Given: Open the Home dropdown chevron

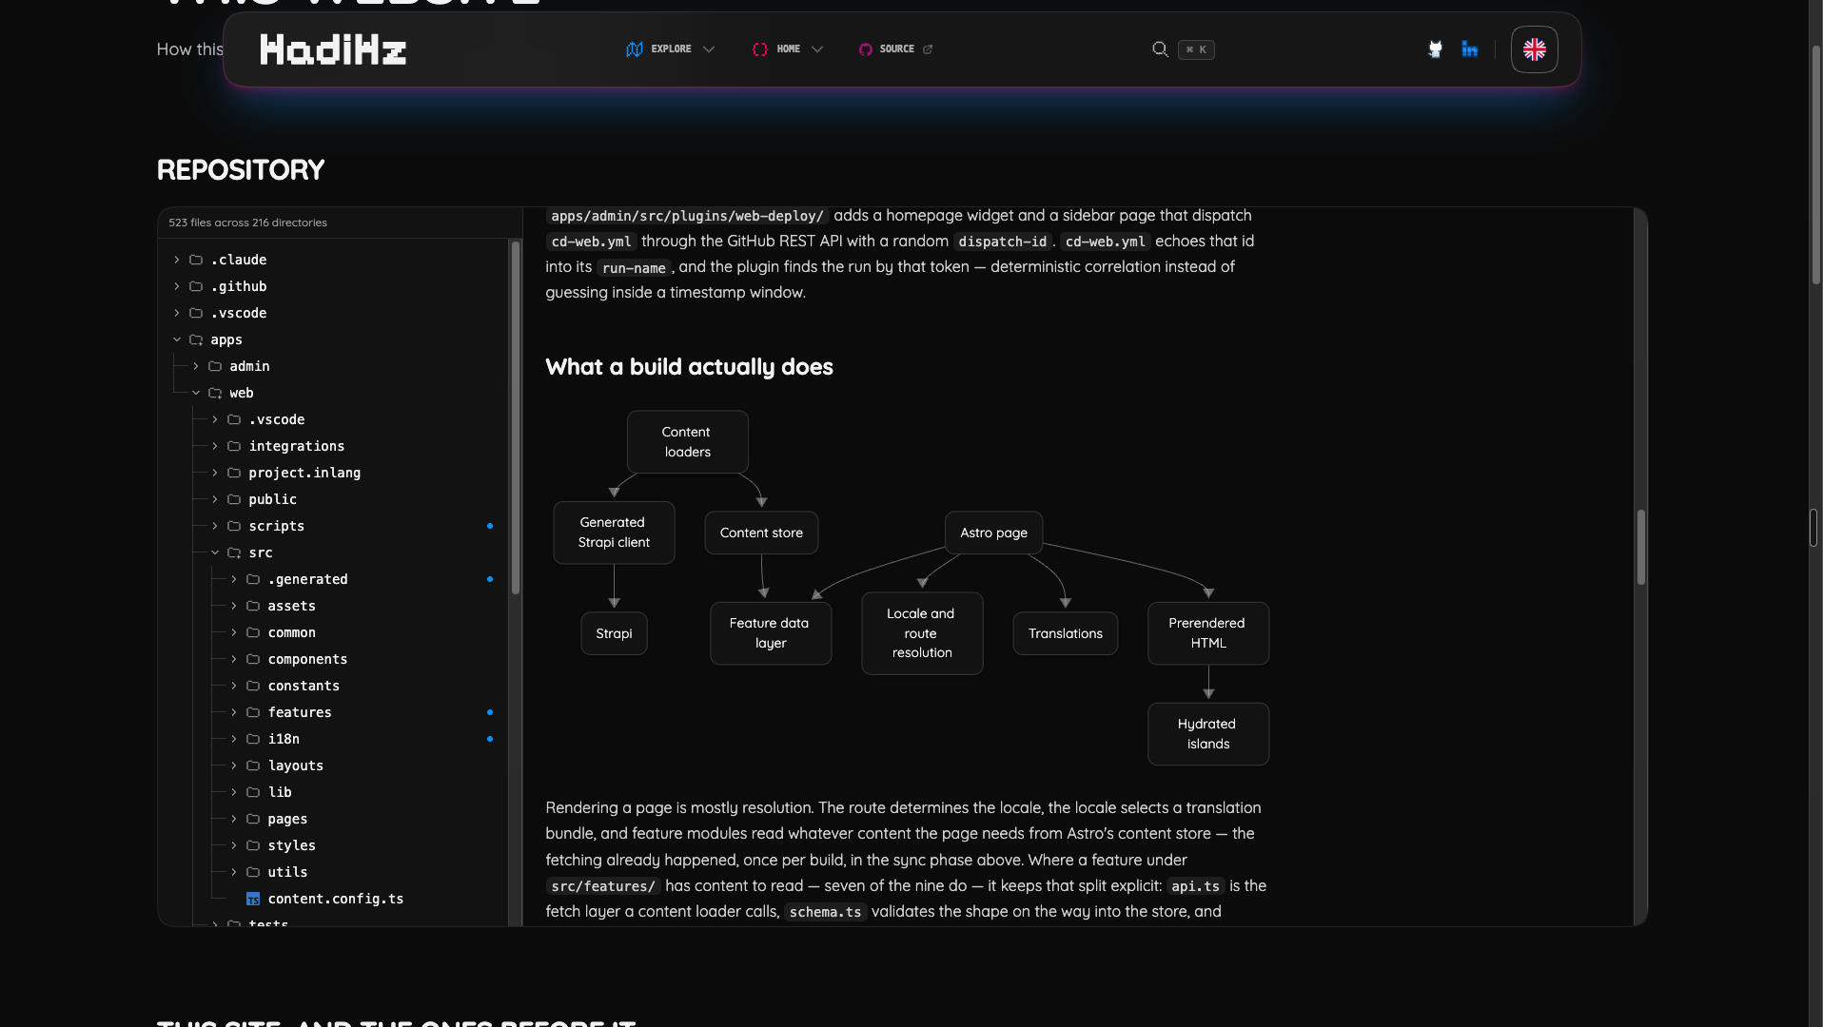Looking at the screenshot, I should click(x=817, y=49).
